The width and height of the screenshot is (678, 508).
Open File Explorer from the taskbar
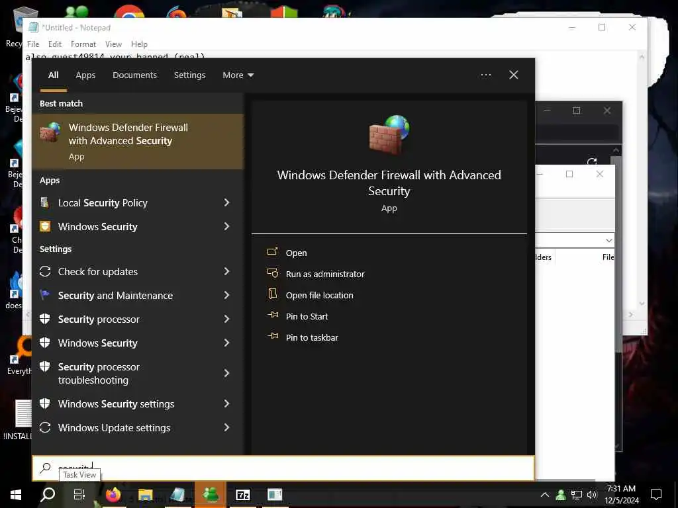click(145, 495)
